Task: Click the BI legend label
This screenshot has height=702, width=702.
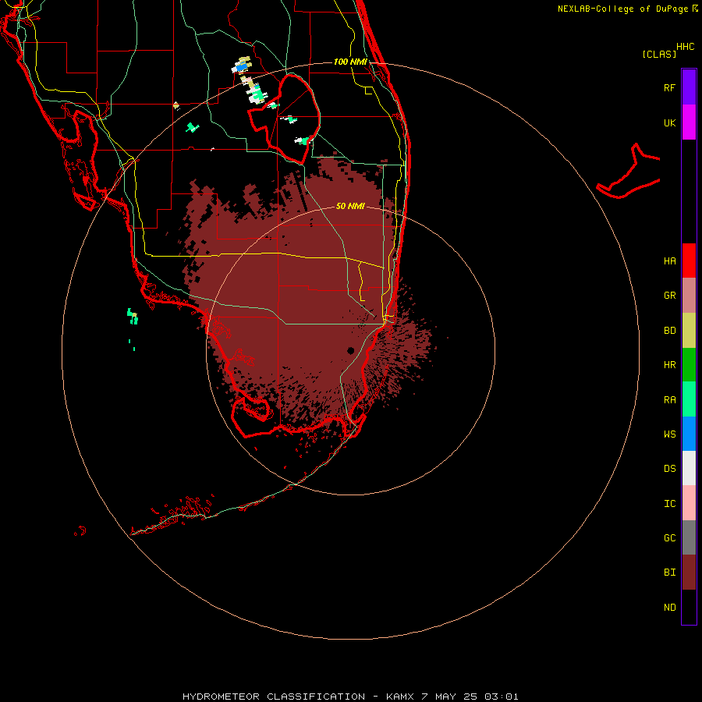Action: click(x=670, y=573)
